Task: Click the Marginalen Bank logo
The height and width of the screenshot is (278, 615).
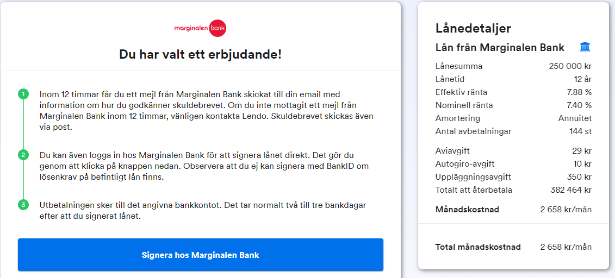Action: tap(200, 28)
